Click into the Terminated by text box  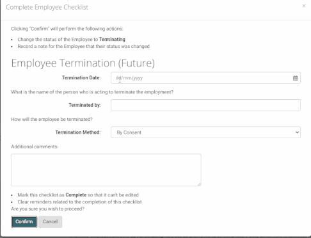coord(205,105)
